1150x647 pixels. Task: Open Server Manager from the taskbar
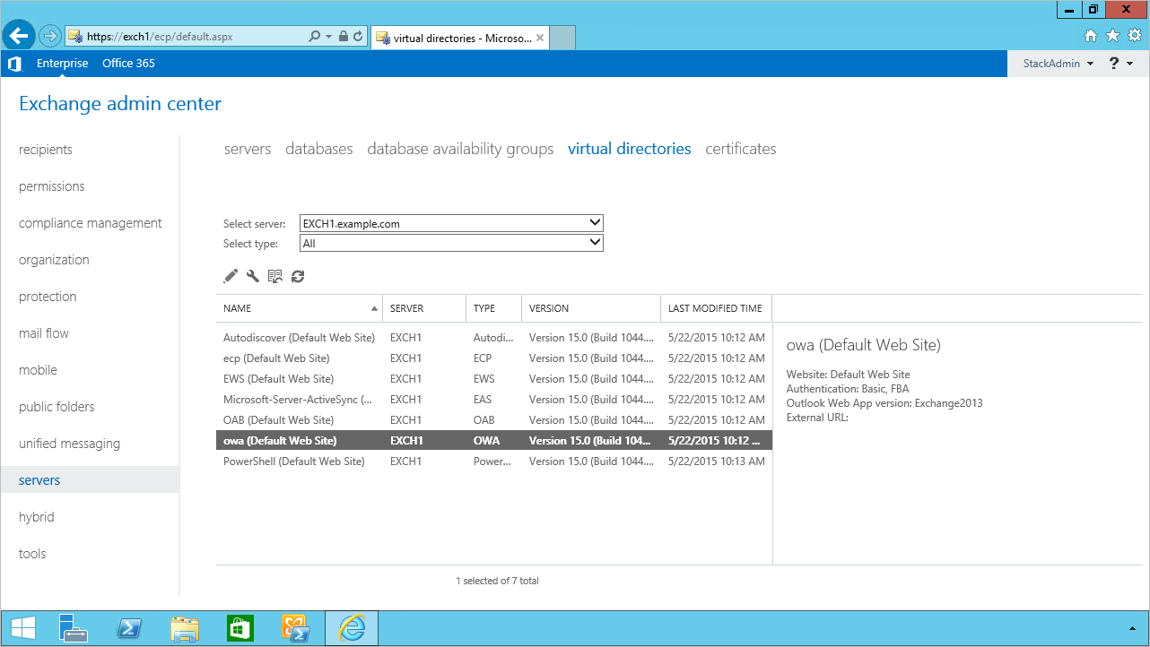73,628
